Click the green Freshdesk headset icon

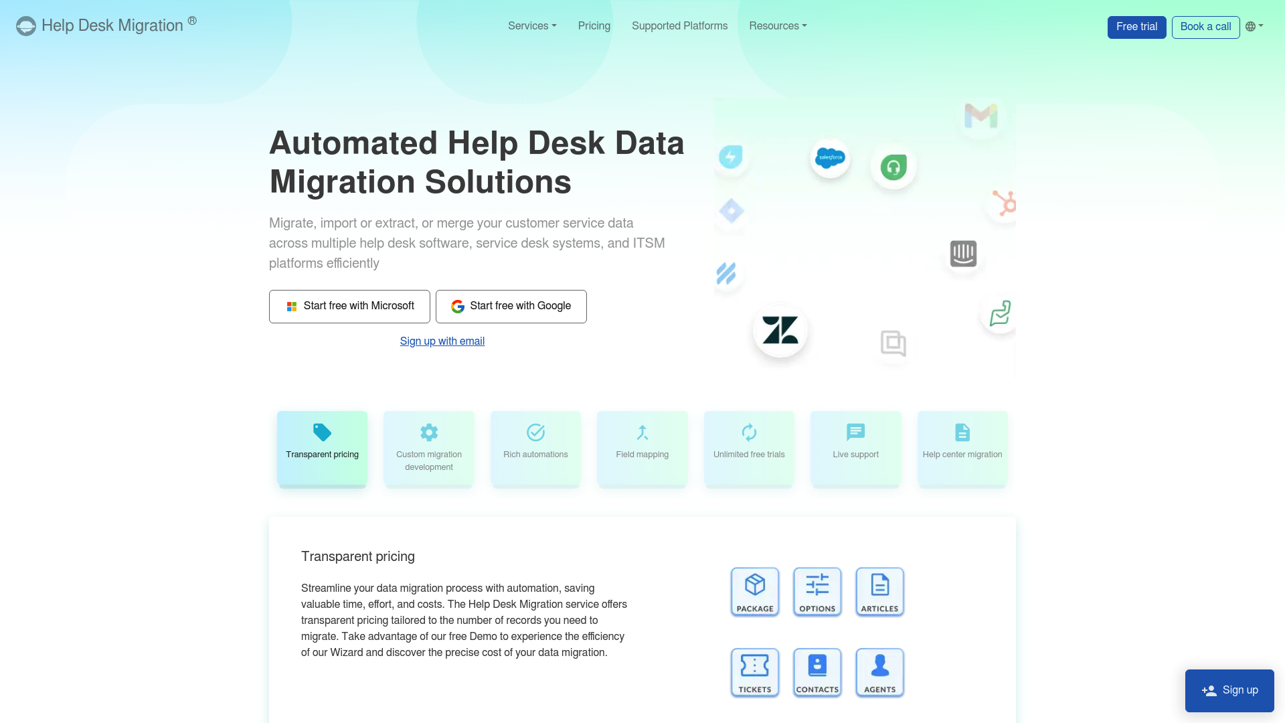[x=893, y=167]
